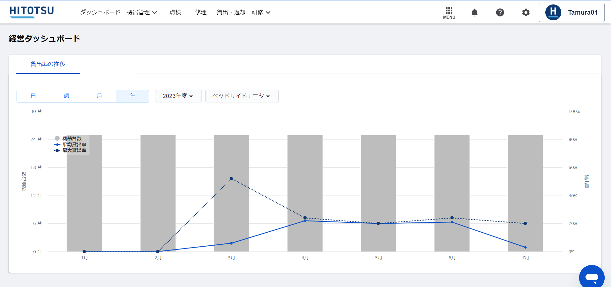Switch chart period to 年

point(133,96)
